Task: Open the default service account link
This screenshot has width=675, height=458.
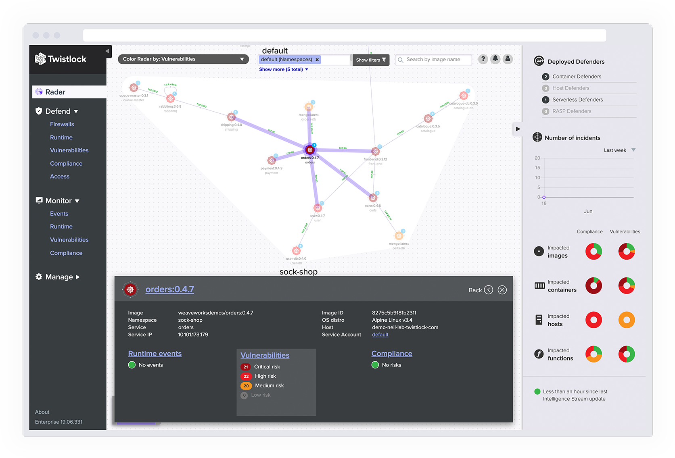Action: coord(380,335)
